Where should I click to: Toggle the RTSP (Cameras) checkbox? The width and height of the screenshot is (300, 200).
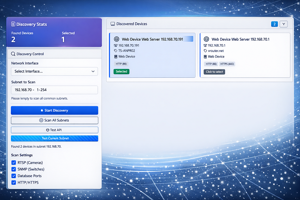coord(14,162)
